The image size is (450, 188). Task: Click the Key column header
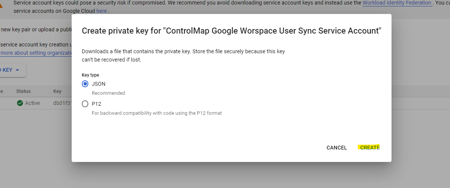click(57, 91)
